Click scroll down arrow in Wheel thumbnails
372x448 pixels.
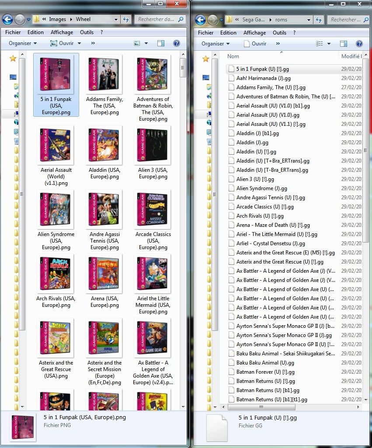tap(183, 407)
